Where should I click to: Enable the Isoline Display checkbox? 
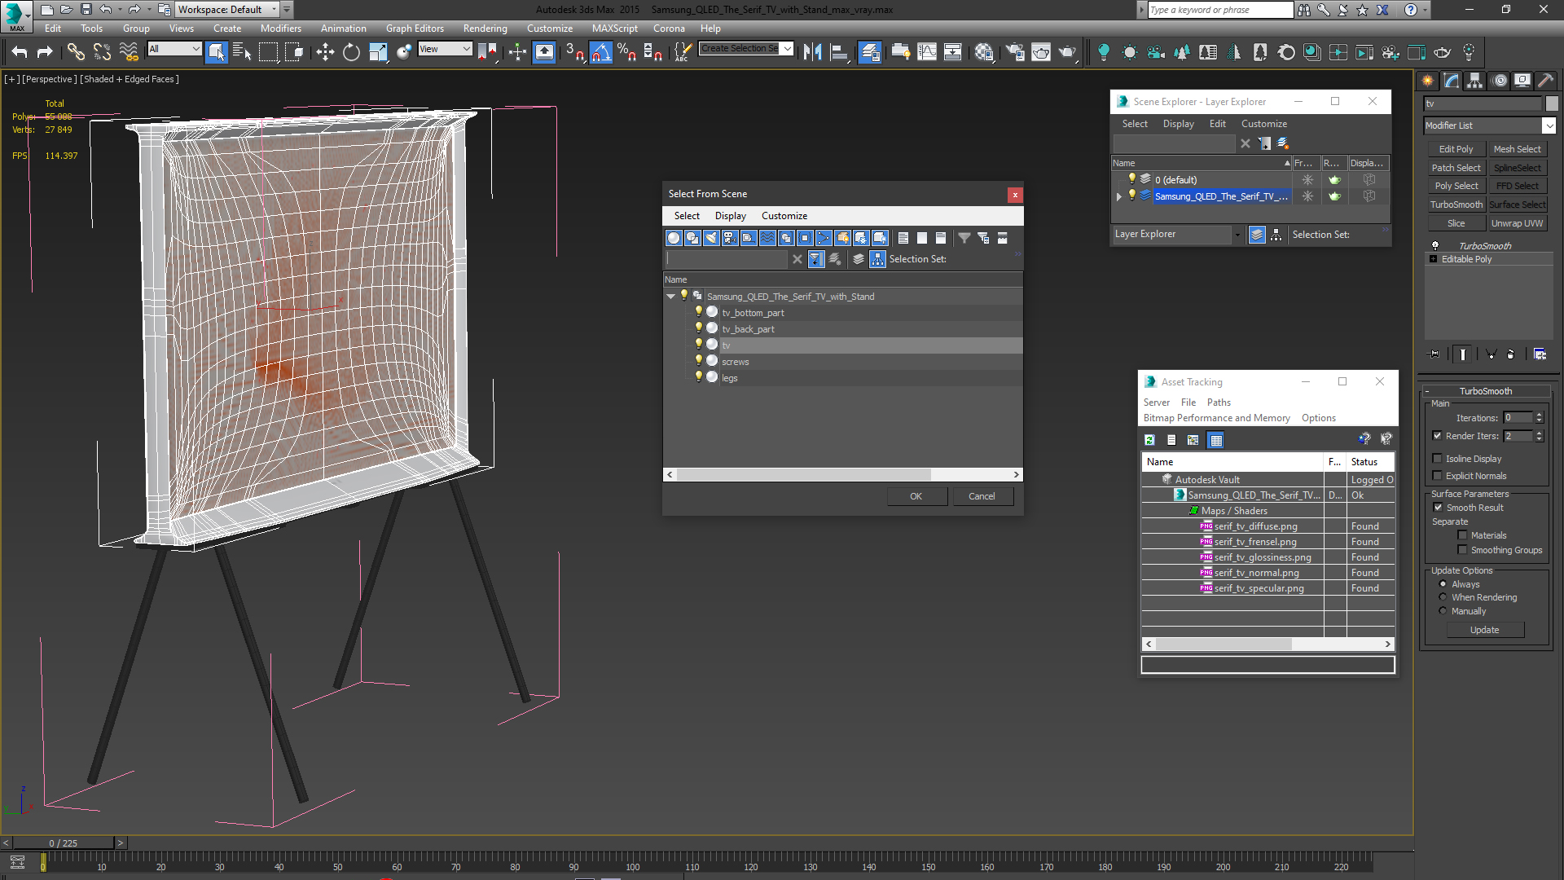[x=1437, y=459]
